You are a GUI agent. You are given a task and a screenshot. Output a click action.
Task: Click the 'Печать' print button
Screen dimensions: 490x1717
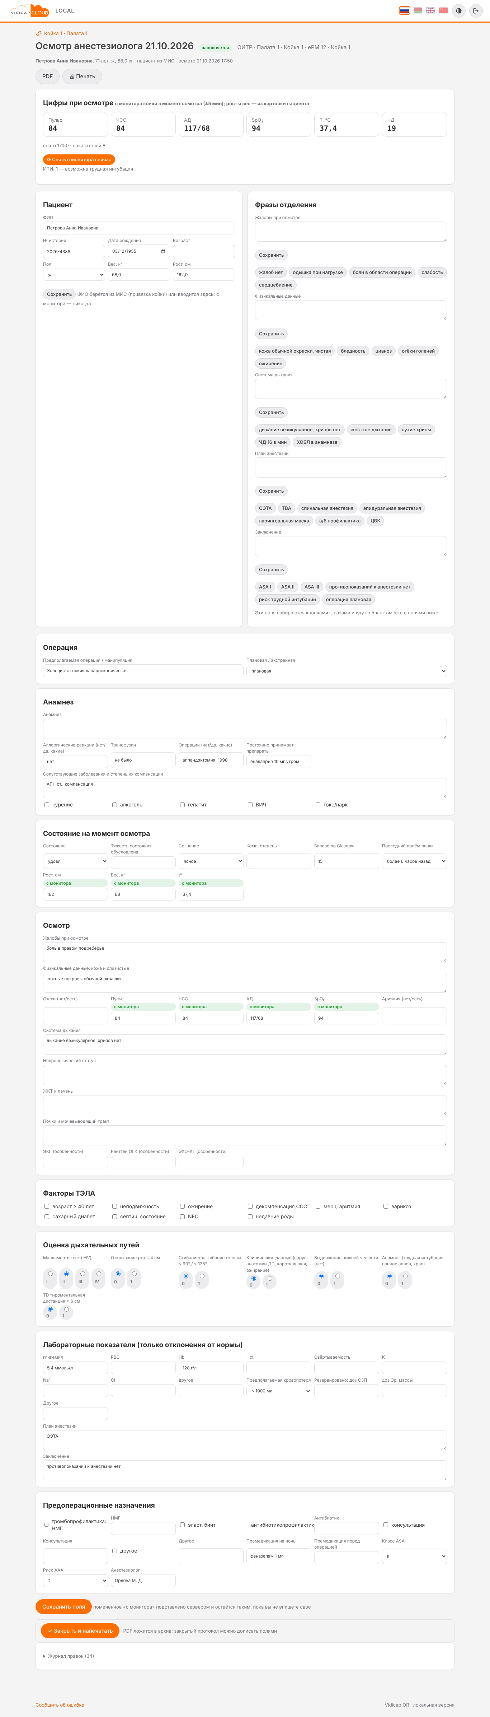tap(82, 76)
